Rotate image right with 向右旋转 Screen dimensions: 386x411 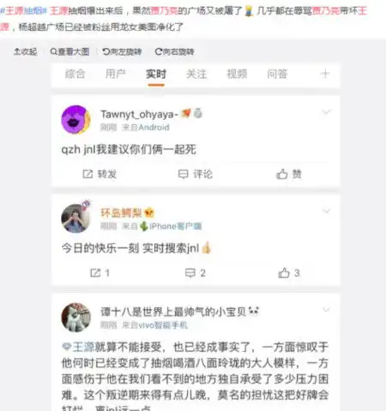174,51
